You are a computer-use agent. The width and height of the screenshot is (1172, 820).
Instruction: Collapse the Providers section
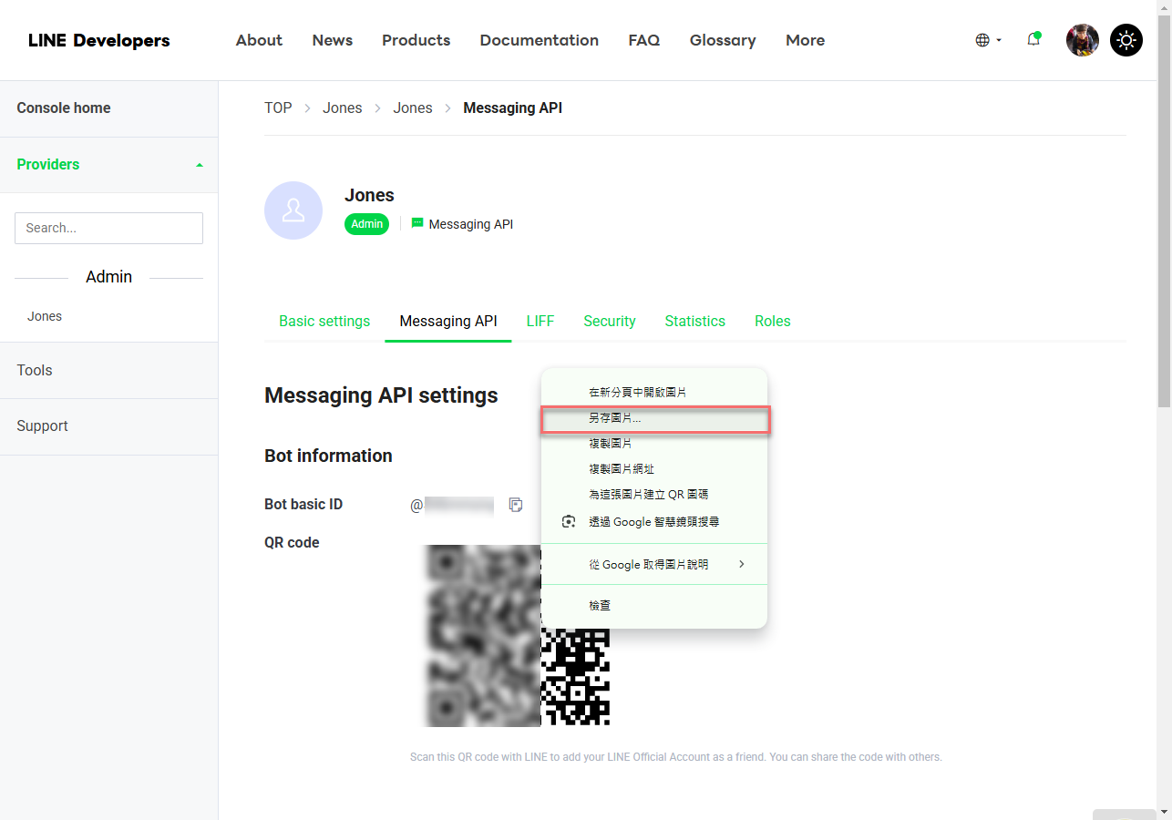[x=200, y=165]
